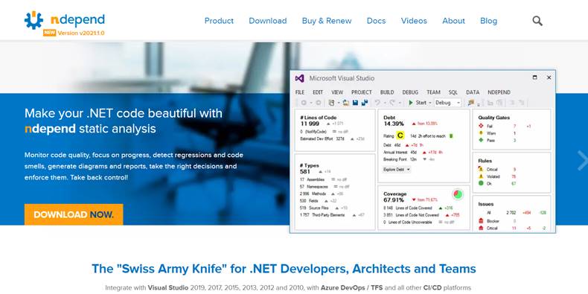The width and height of the screenshot is (588, 294).
Task: Click the Save All toolbar icon
Action: coord(365,103)
